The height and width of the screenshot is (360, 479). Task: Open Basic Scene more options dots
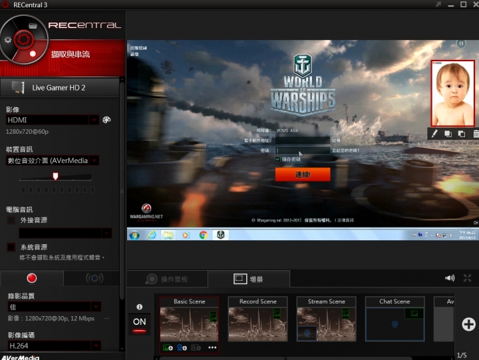(212, 347)
